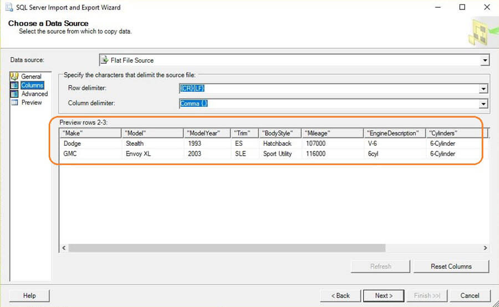Return with the Back button
The width and height of the screenshot is (499, 307).
click(x=340, y=295)
